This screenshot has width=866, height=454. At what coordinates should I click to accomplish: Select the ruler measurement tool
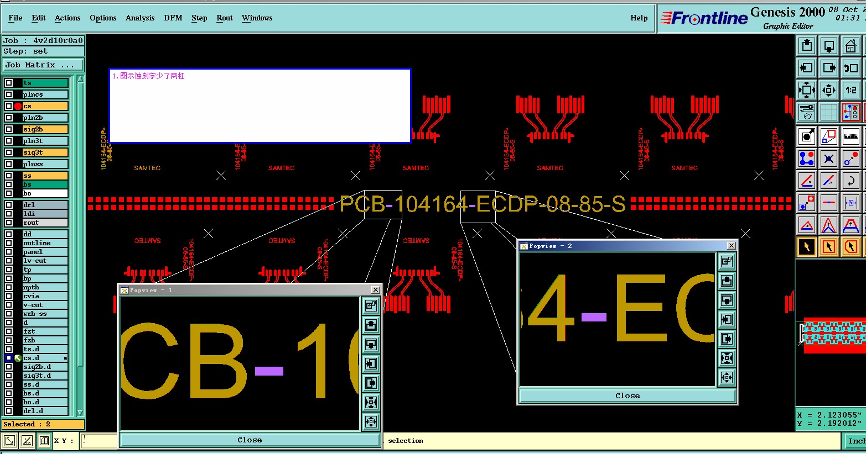[851, 136]
